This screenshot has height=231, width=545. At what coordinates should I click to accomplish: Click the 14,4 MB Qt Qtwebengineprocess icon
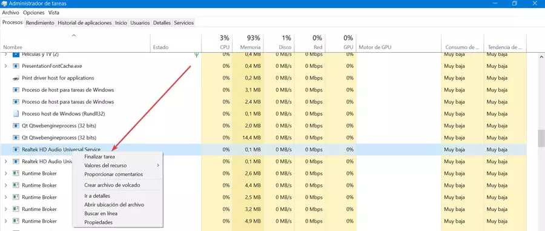(16, 138)
